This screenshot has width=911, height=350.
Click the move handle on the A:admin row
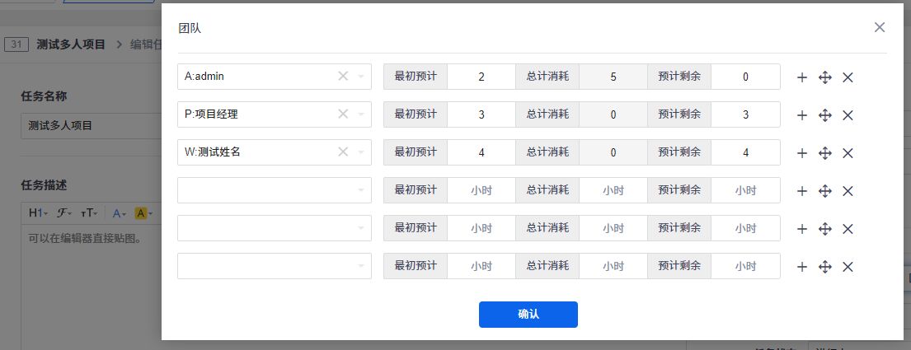pyautogui.click(x=824, y=77)
